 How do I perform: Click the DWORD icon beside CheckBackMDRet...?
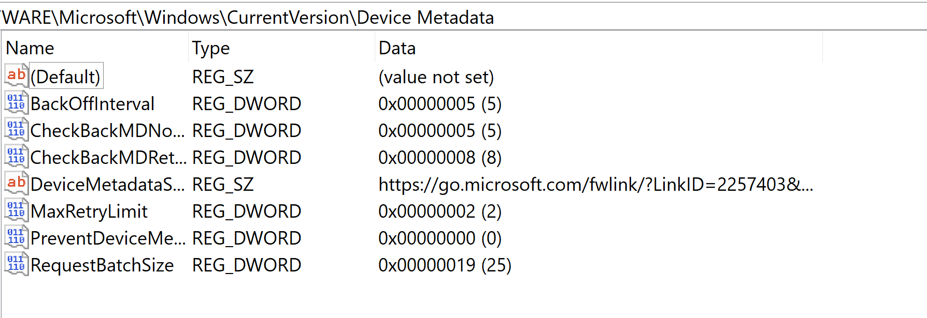click(16, 156)
